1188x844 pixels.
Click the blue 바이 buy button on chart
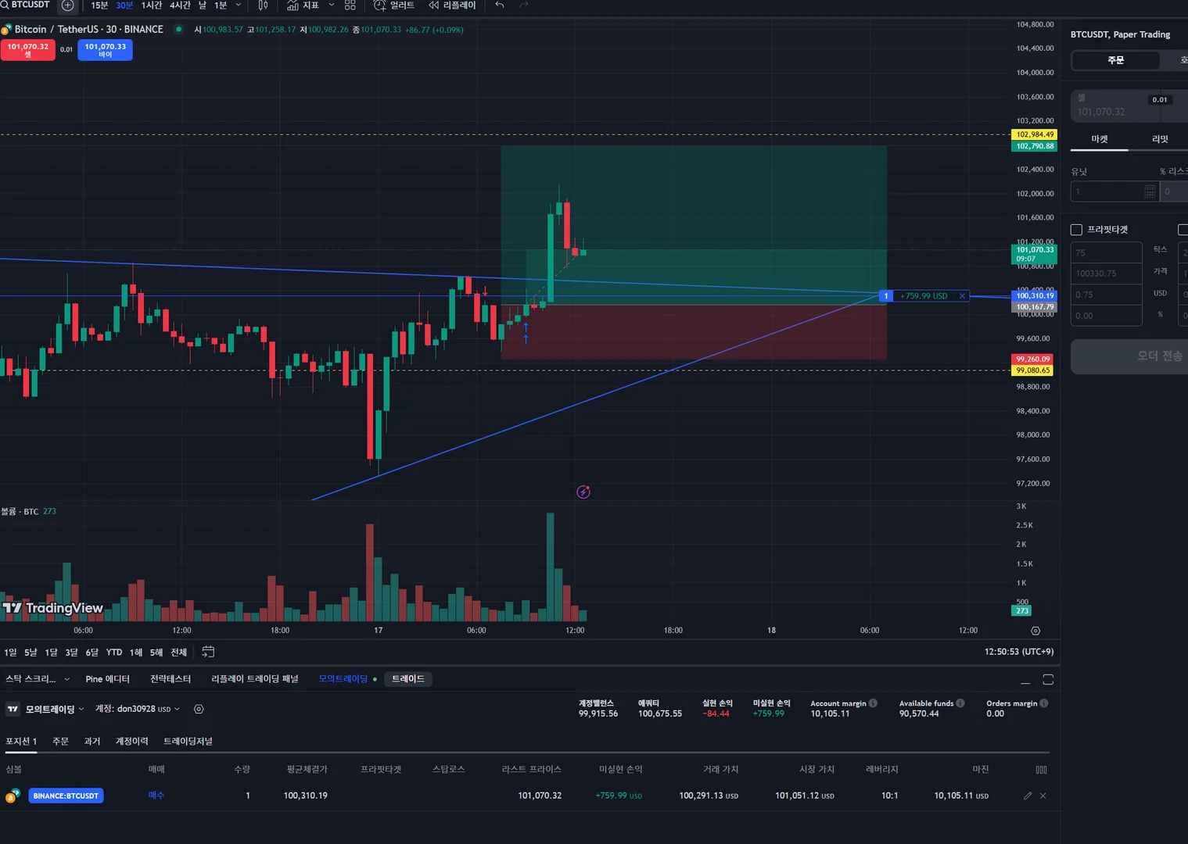click(x=106, y=50)
